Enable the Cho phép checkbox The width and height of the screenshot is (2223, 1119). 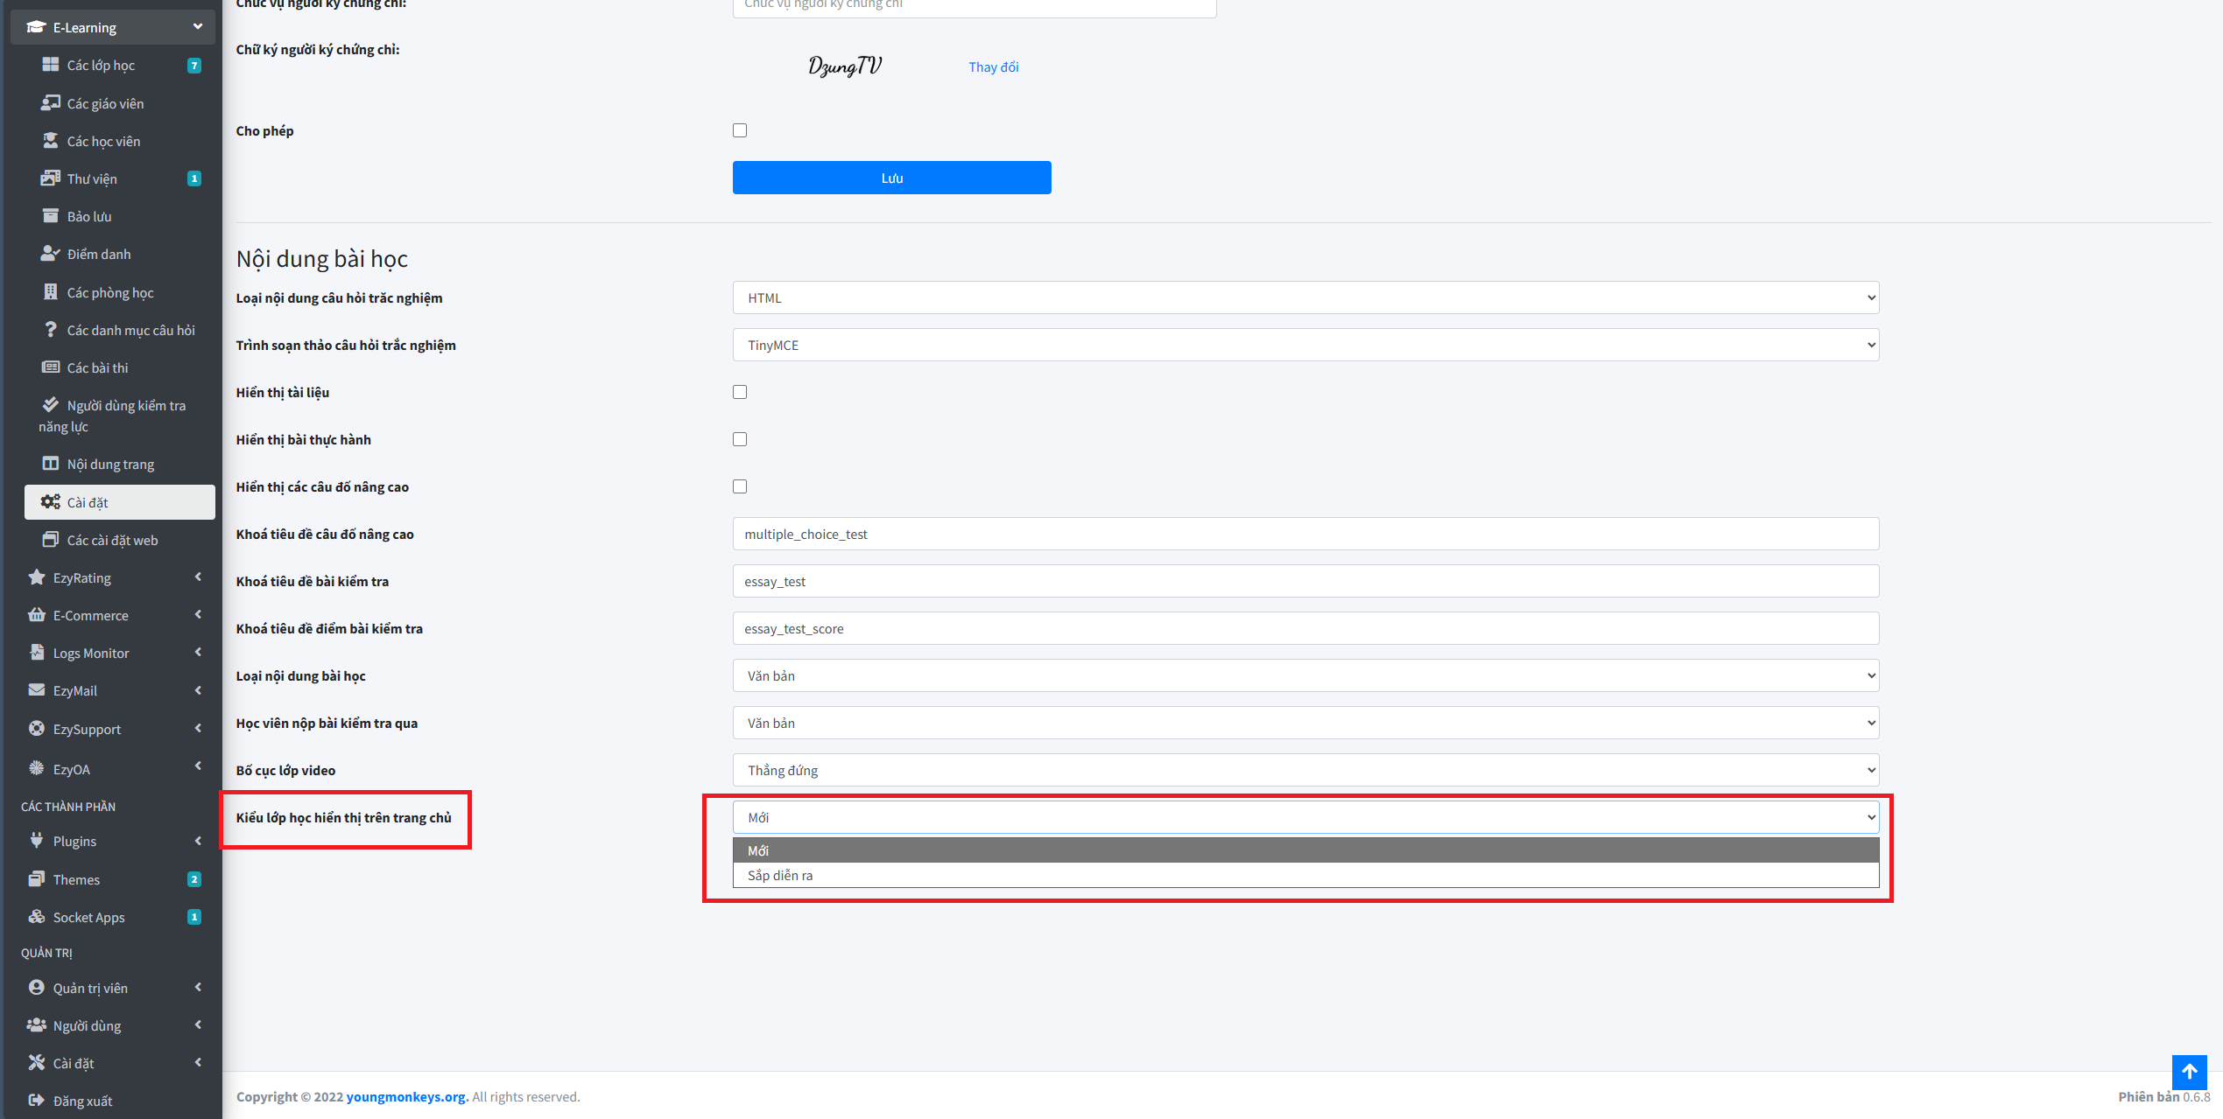click(x=740, y=130)
